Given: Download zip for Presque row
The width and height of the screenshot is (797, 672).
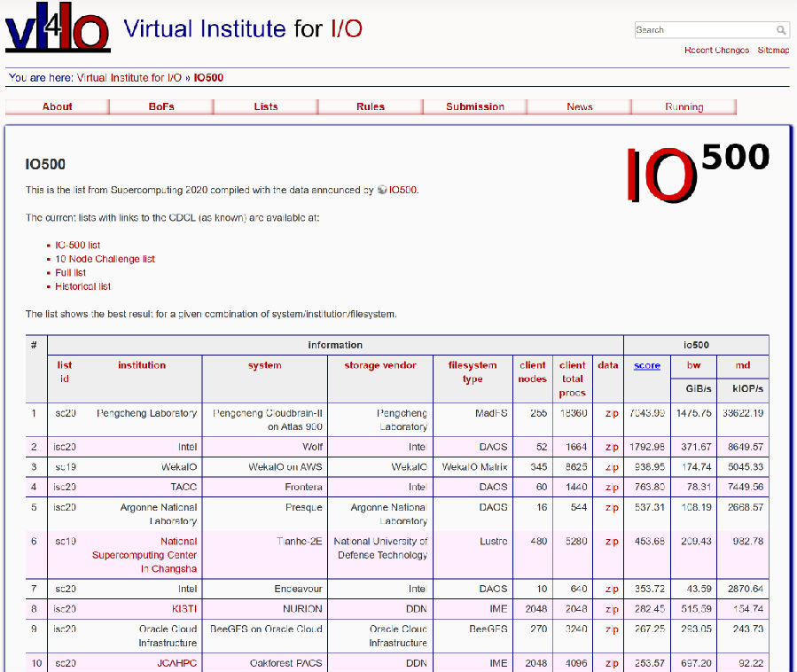Looking at the screenshot, I should (612, 507).
